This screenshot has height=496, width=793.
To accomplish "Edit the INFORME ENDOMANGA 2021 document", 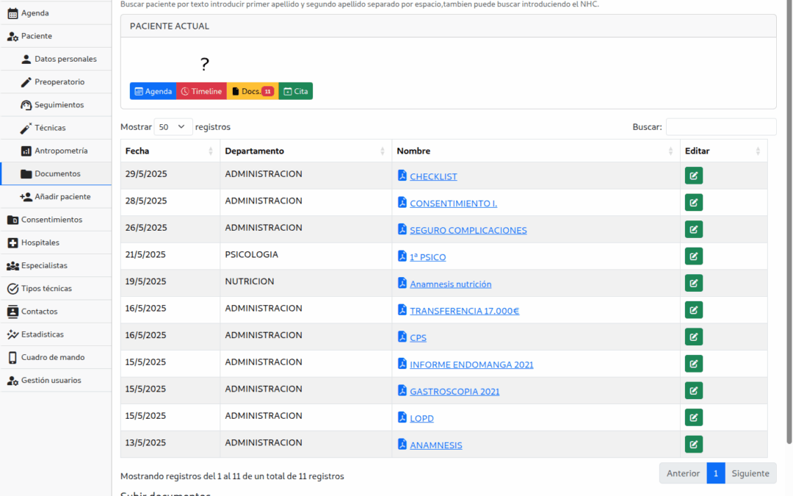I will (x=693, y=364).
